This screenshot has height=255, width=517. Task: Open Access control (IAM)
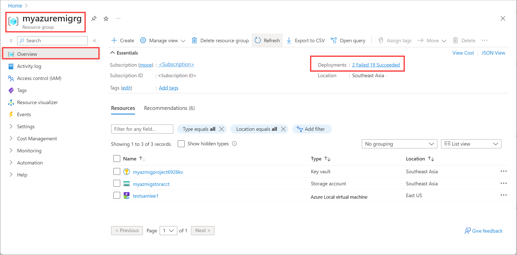click(39, 78)
